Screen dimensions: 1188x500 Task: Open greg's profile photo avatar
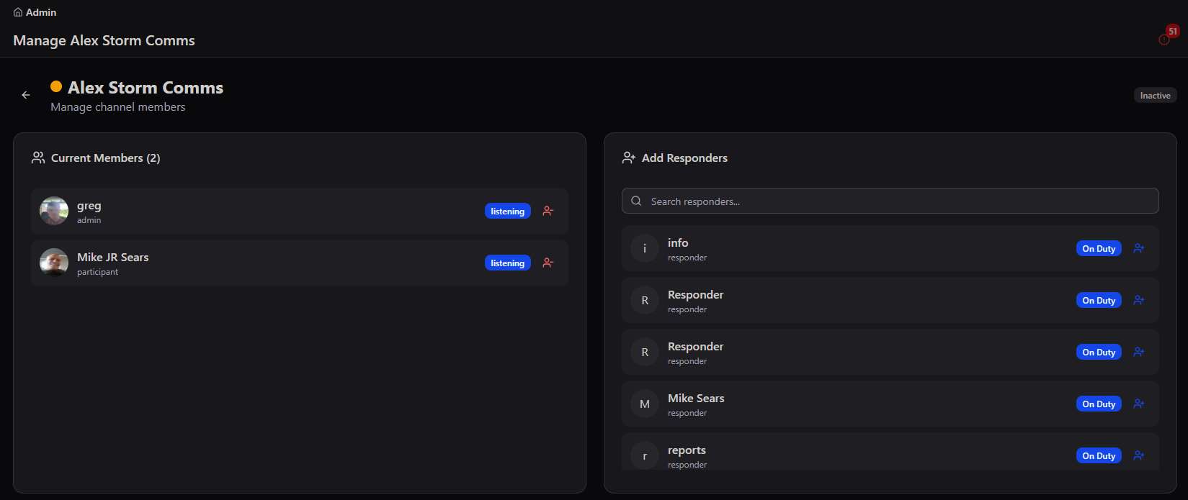click(x=54, y=211)
